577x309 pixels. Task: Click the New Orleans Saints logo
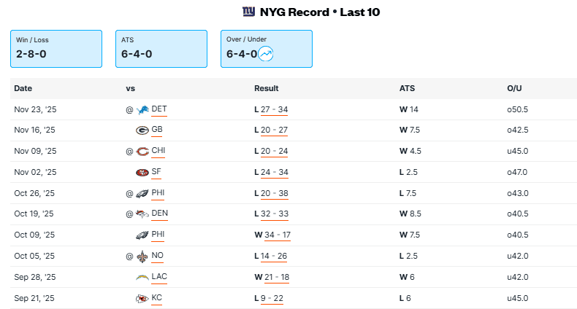(142, 257)
